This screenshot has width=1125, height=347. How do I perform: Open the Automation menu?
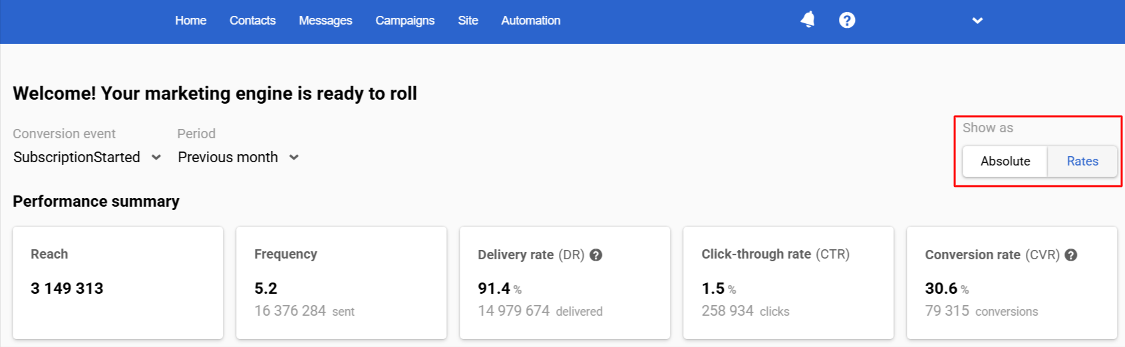[x=531, y=21]
